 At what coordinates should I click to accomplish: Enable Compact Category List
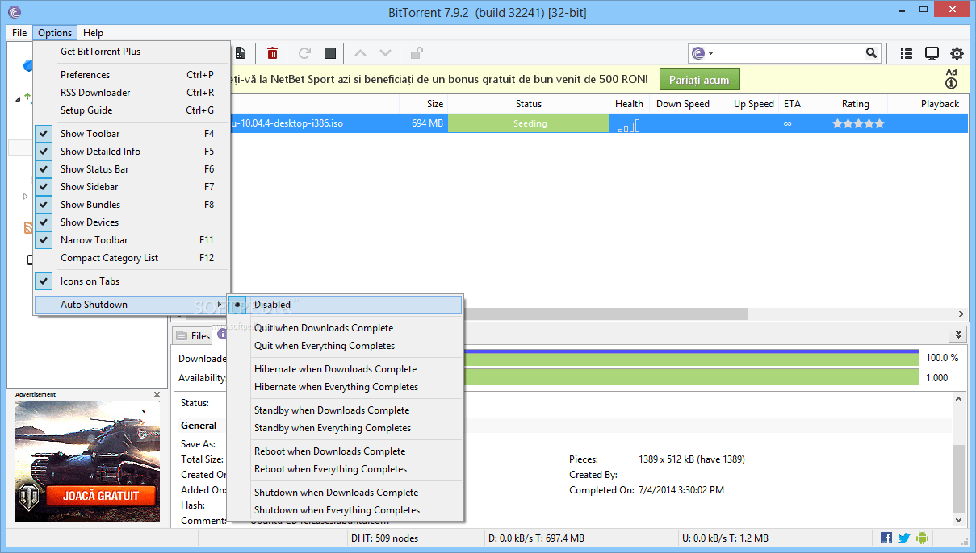[132, 258]
